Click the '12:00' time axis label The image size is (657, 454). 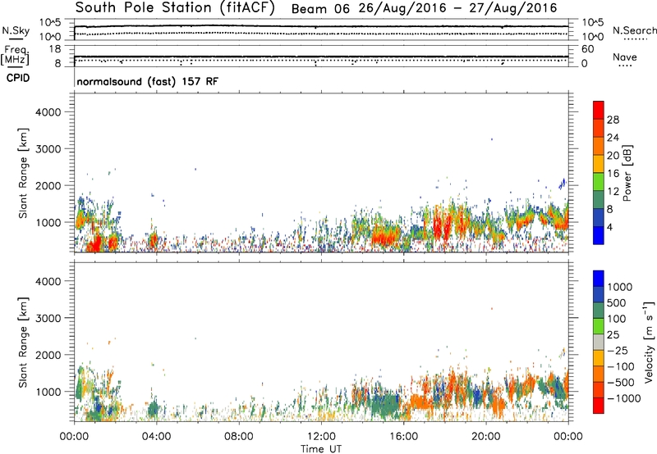click(x=321, y=437)
